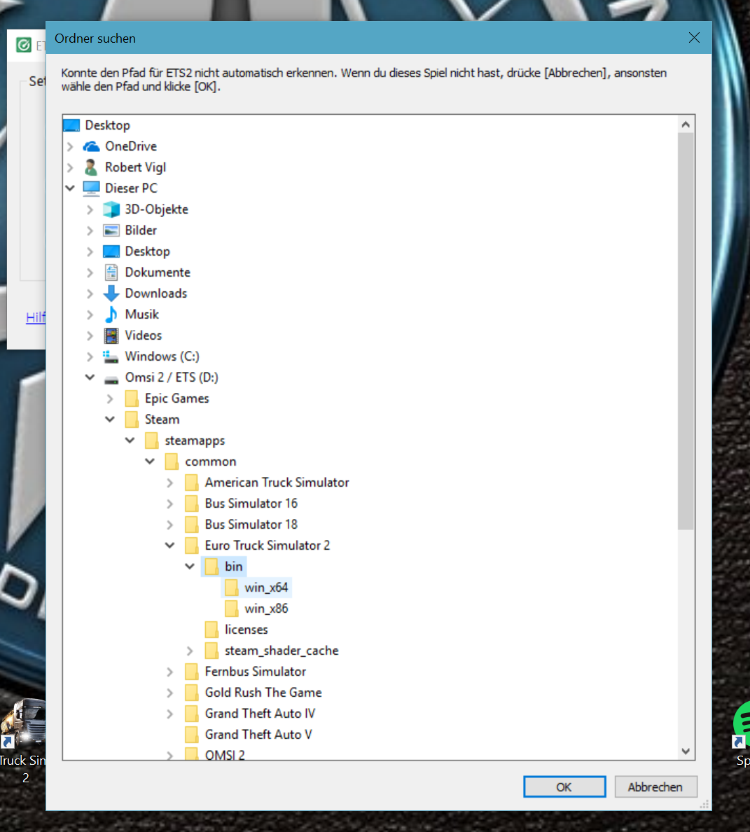Select the Bilder row label

[x=141, y=230]
